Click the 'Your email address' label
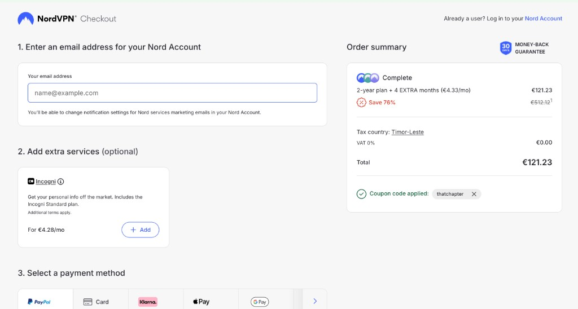Viewport: 578px width, 309px height. [x=50, y=76]
